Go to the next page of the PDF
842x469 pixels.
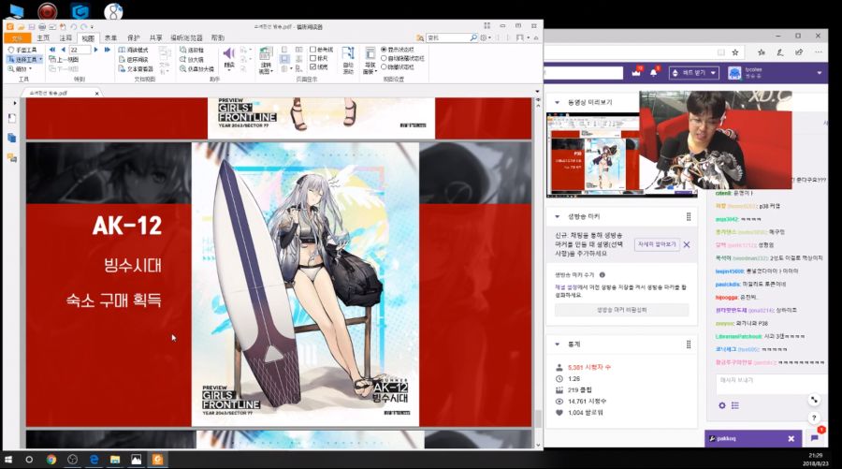click(96, 50)
